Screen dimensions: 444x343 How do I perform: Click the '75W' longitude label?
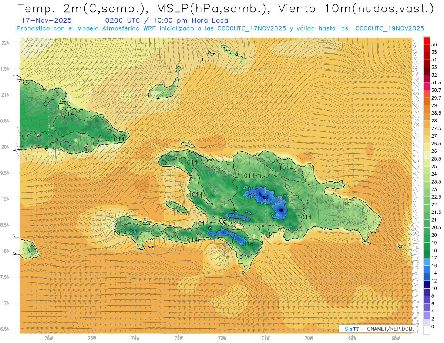tap(92, 338)
